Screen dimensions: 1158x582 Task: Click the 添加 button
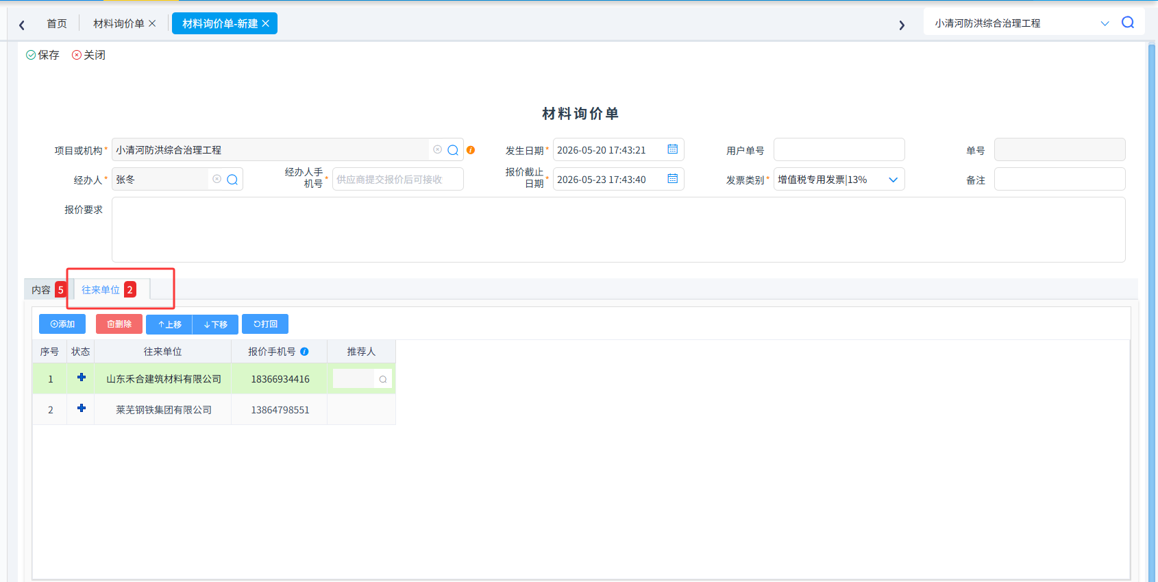[62, 324]
